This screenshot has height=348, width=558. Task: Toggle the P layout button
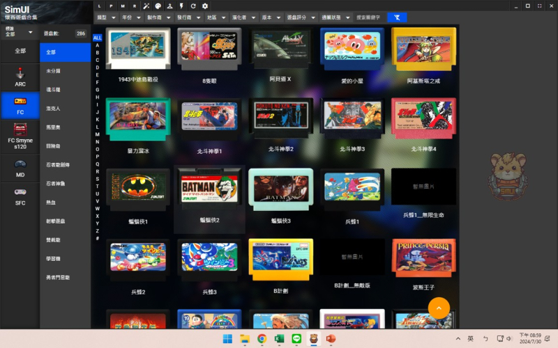pos(111,6)
